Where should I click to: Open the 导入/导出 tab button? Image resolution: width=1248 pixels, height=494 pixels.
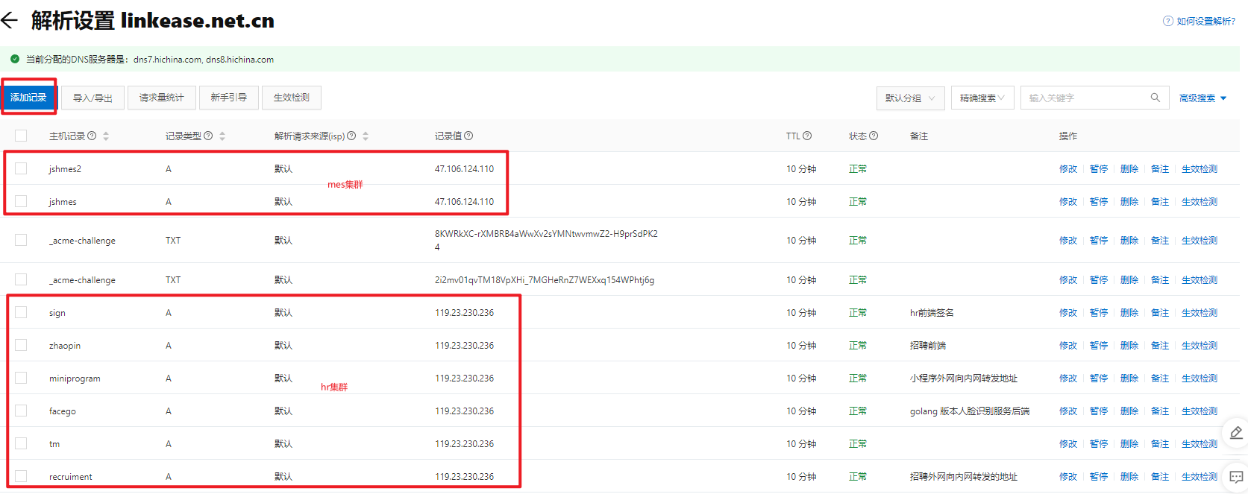click(92, 98)
